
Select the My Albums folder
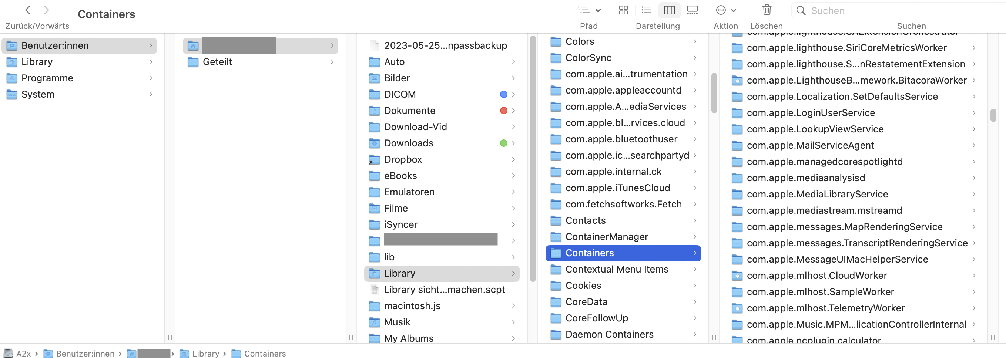[x=442, y=338]
